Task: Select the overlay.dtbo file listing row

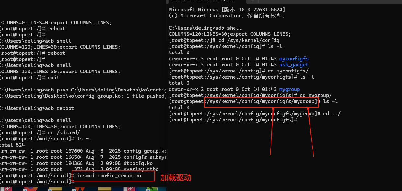Action: point(79,169)
